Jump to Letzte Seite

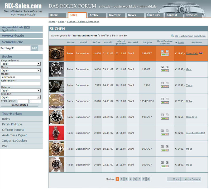[x=191, y=179]
